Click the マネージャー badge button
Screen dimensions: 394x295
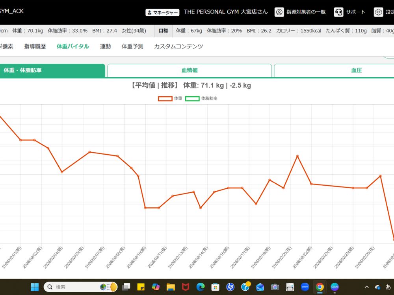coord(162,12)
